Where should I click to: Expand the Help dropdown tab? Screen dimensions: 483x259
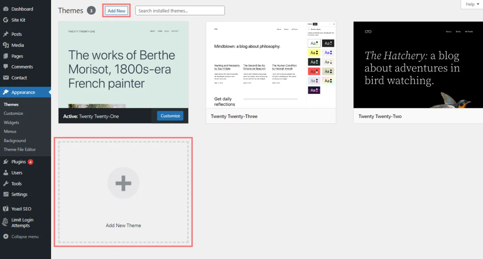point(472,4)
